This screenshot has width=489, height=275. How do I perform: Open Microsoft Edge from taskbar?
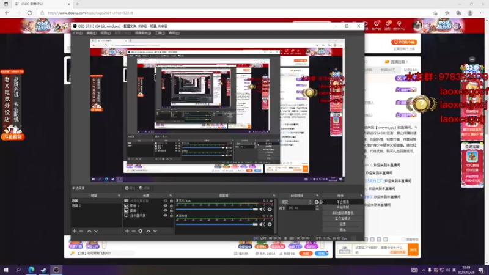(31, 270)
